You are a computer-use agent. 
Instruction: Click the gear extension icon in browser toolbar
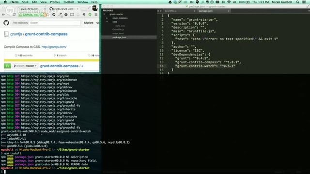point(66,14)
